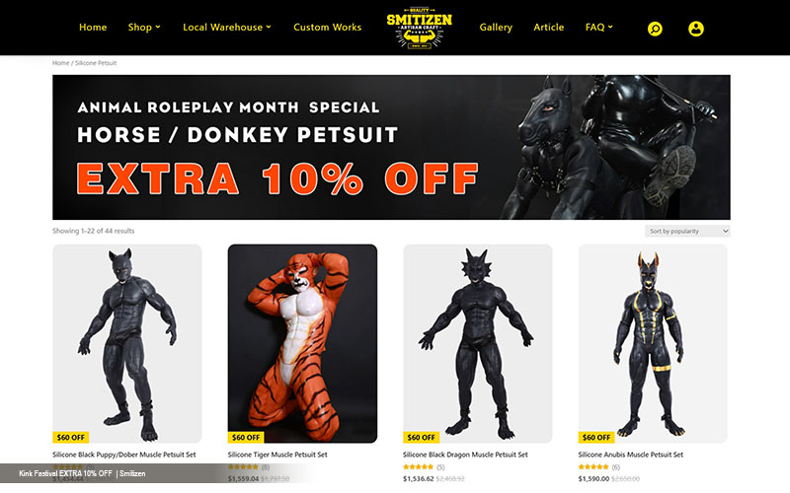This screenshot has width=790, height=493.
Task: Open the Custom Works page
Action: pos(328,28)
